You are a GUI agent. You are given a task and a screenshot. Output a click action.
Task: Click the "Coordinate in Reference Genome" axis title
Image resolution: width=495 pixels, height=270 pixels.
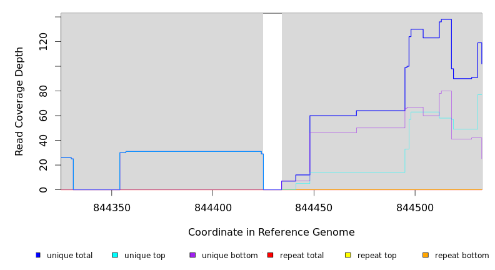271,232
